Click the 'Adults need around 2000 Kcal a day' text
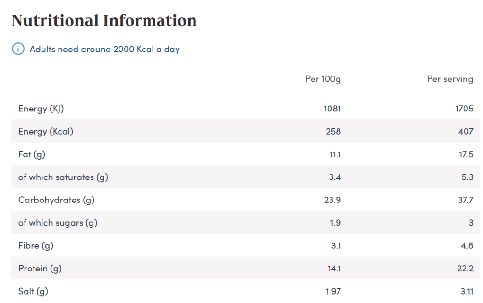Image resolution: width=483 pixels, height=303 pixels. tap(104, 49)
